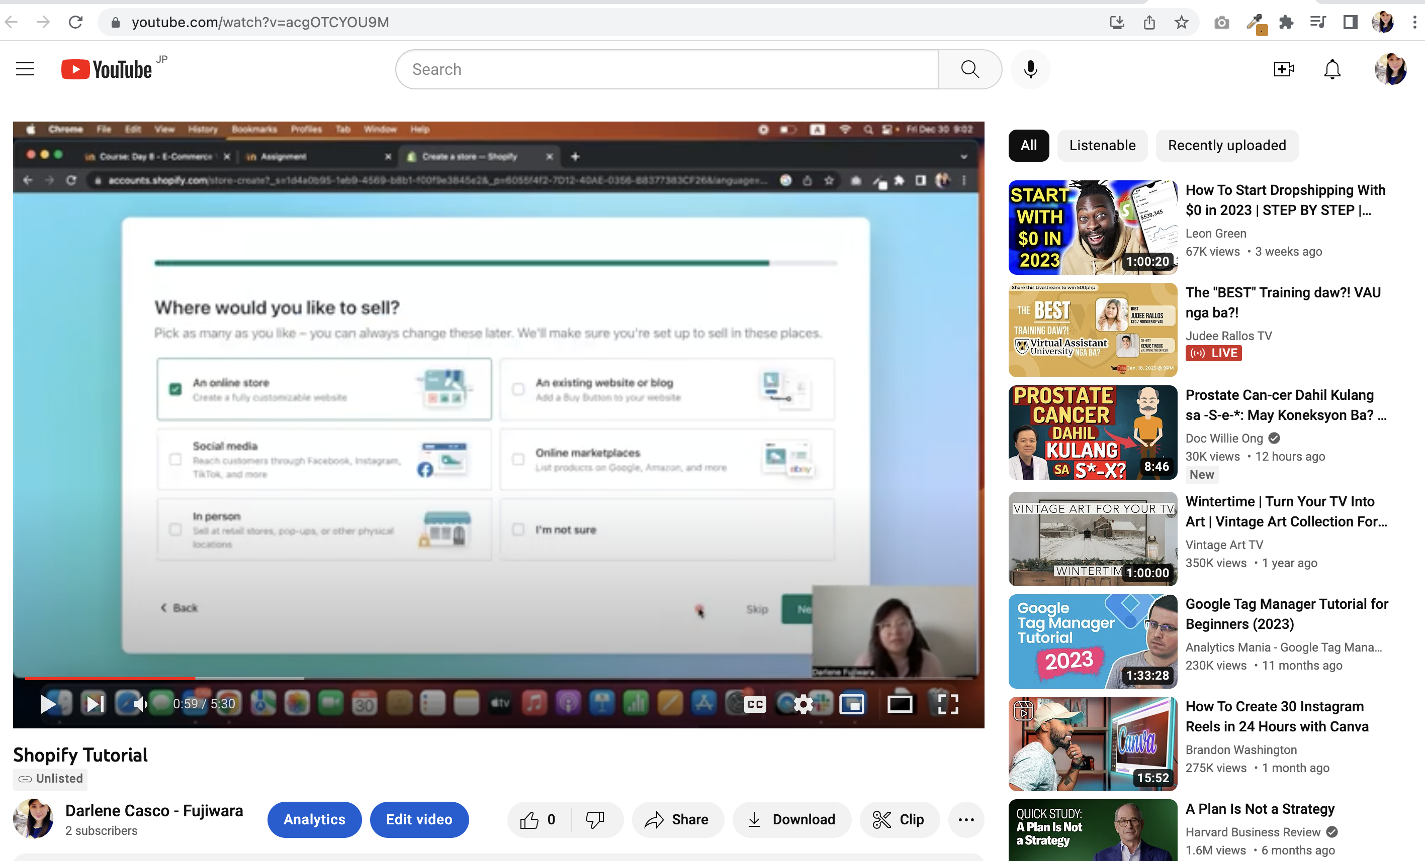Open the Analytics button
1425x861 pixels.
pyautogui.click(x=314, y=819)
